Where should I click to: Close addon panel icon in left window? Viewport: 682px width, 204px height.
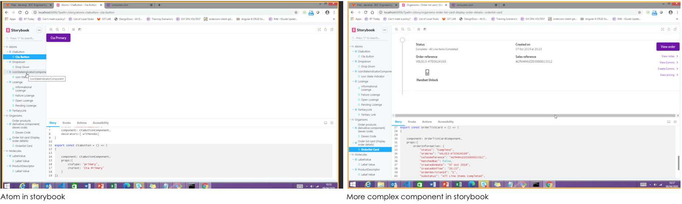(x=332, y=123)
